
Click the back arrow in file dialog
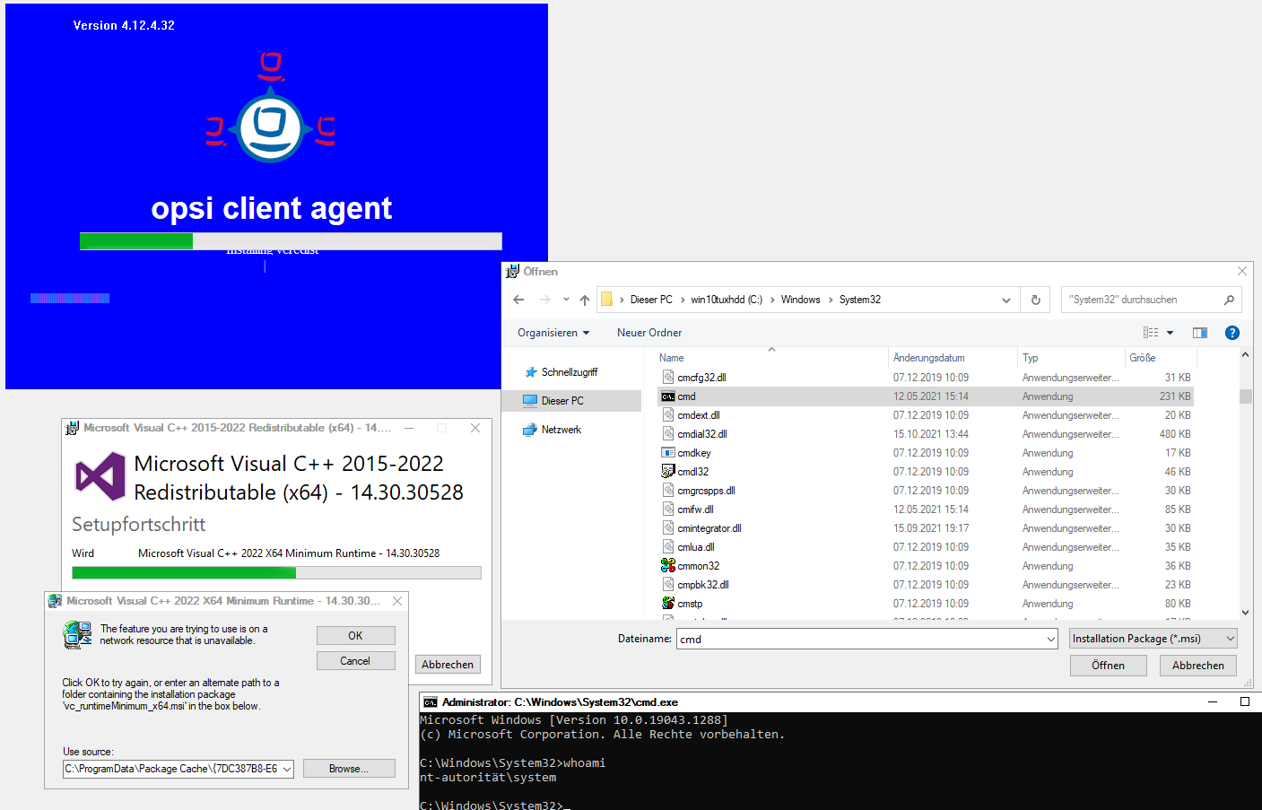pyautogui.click(x=518, y=300)
